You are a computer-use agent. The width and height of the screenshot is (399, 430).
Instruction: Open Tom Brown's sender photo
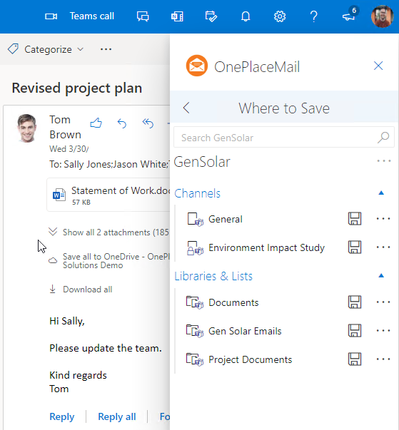tap(26, 128)
